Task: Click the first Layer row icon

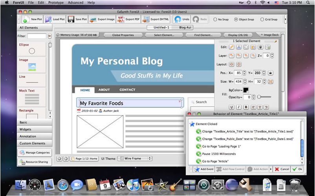Action: click(x=231, y=56)
